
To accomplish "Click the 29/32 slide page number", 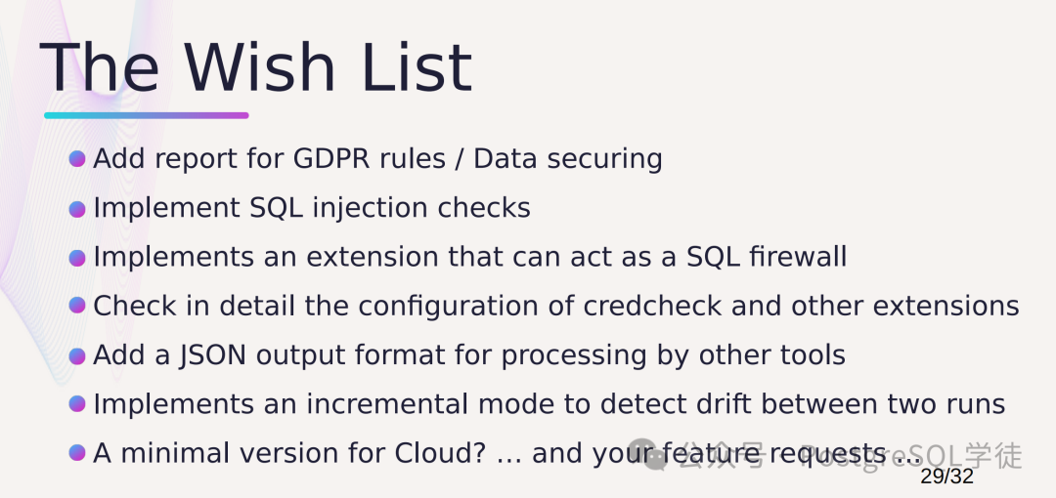I will pos(946,477).
